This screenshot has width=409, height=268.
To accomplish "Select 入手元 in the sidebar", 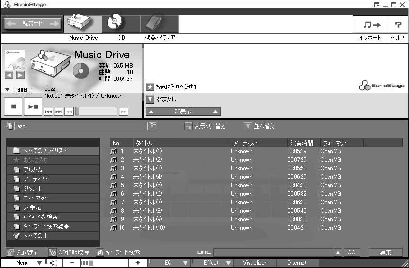I will 53,207.
